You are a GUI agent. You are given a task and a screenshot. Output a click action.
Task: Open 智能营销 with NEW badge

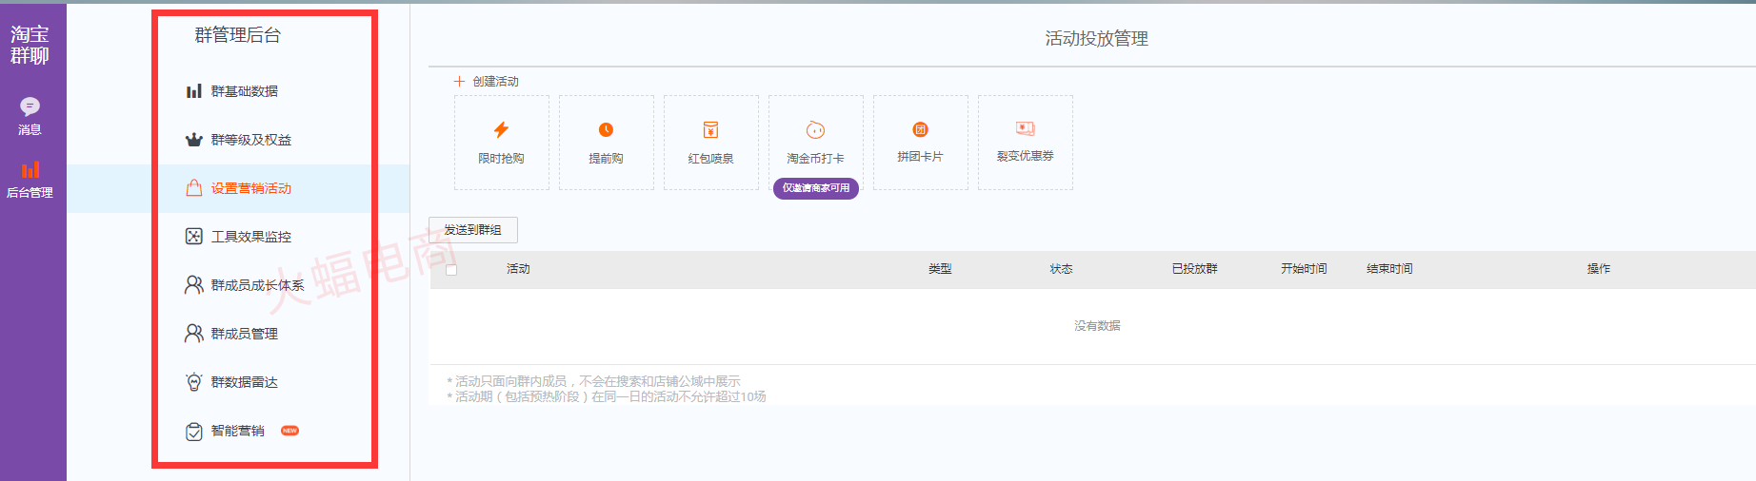tap(237, 431)
